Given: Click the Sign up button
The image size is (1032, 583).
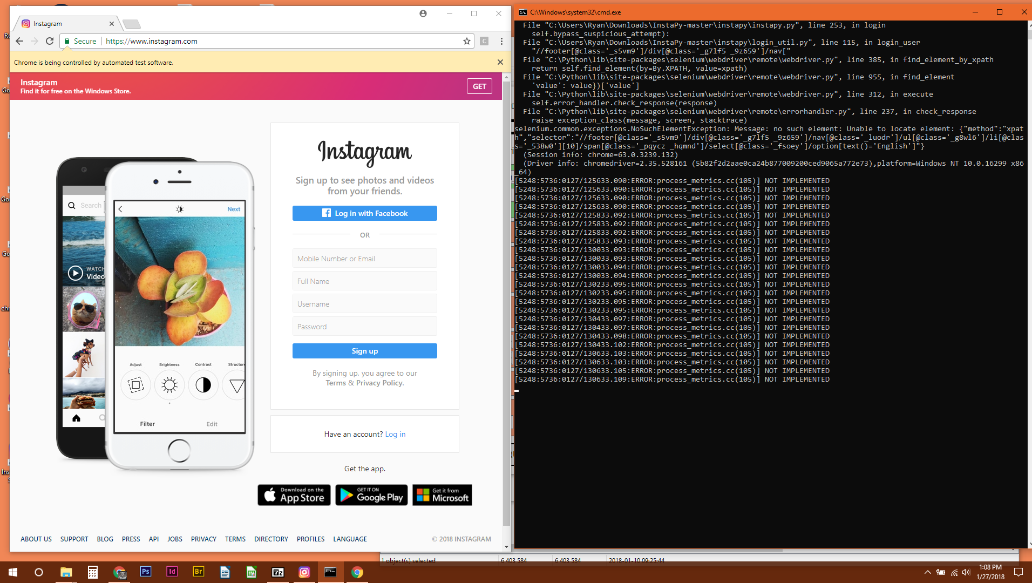Looking at the screenshot, I should pos(364,351).
